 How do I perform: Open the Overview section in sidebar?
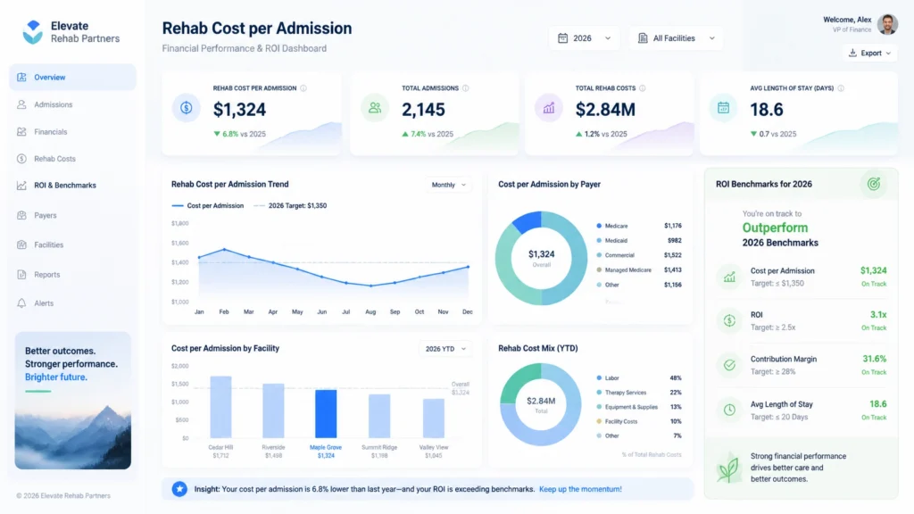point(72,77)
